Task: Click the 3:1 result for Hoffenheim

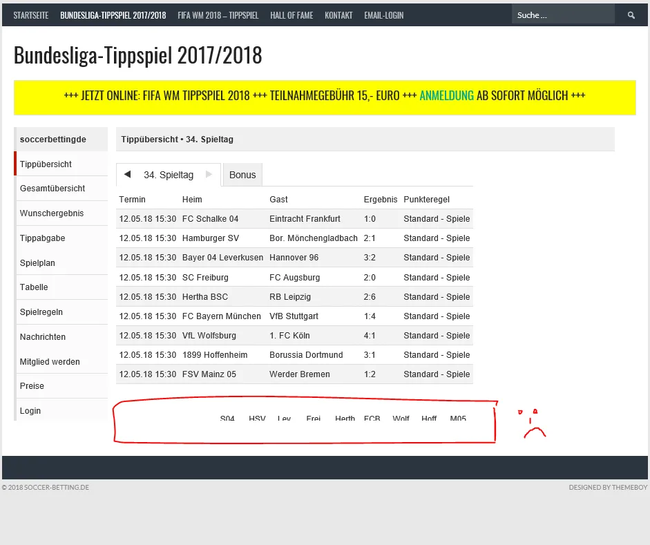Action: tap(370, 355)
